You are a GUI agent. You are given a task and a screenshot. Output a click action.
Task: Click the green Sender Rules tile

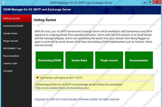pyautogui.click(x=79, y=60)
